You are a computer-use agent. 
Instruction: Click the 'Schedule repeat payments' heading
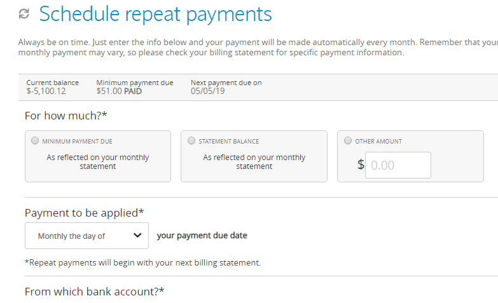(x=156, y=14)
